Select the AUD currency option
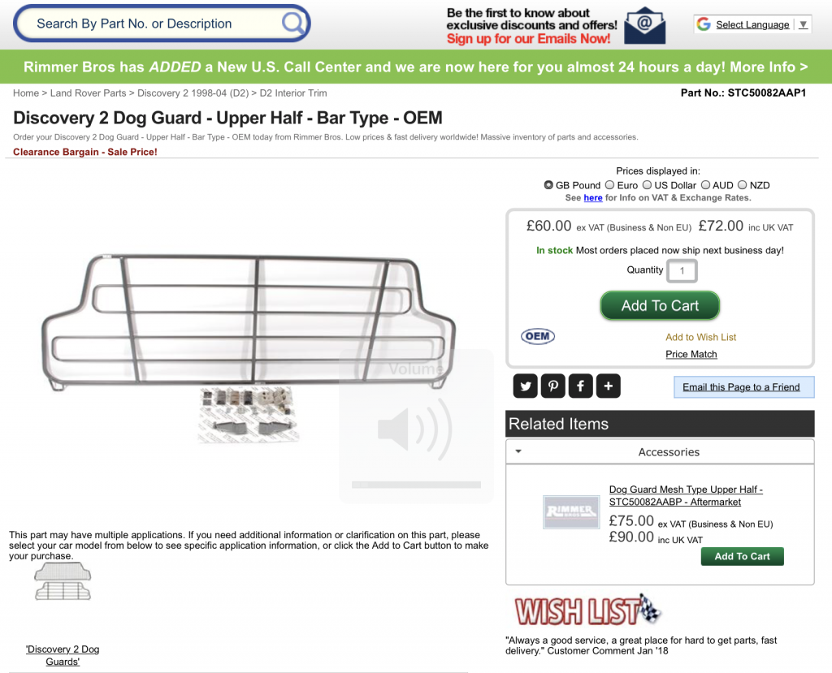 (705, 185)
